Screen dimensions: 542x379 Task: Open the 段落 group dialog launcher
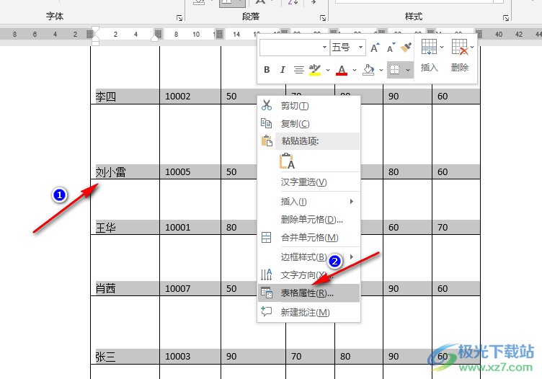(x=322, y=18)
